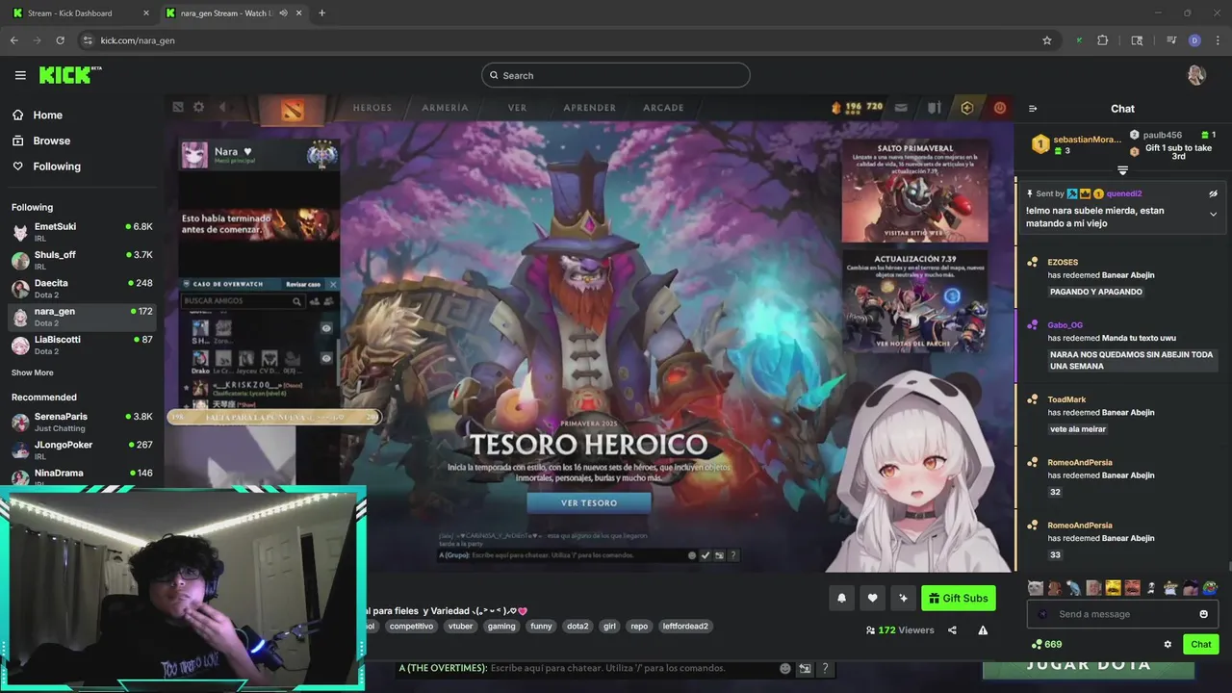Click the leftfordead2 tag
This screenshot has width=1232, height=693.
coord(685,626)
